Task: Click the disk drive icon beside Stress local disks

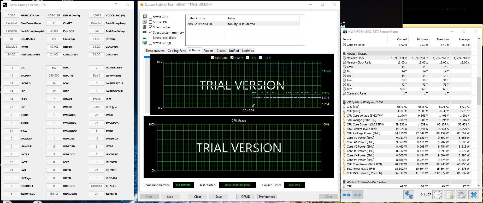Action: pos(145,38)
